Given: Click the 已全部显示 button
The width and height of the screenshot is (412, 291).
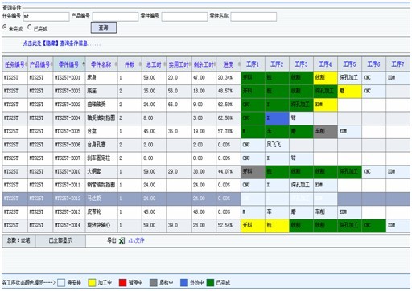Looking at the screenshot, I should (60, 240).
